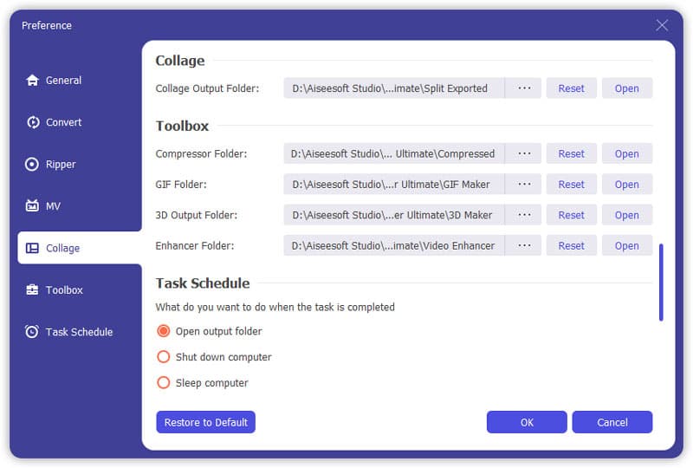Screen dimensions: 693x468
Task: Click the Restore to Default button
Action: click(x=205, y=422)
